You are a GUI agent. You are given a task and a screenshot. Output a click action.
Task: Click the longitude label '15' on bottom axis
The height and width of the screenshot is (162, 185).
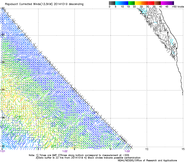tap(183, 149)
